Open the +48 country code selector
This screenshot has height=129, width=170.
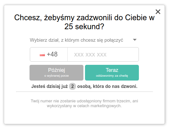point(49,54)
